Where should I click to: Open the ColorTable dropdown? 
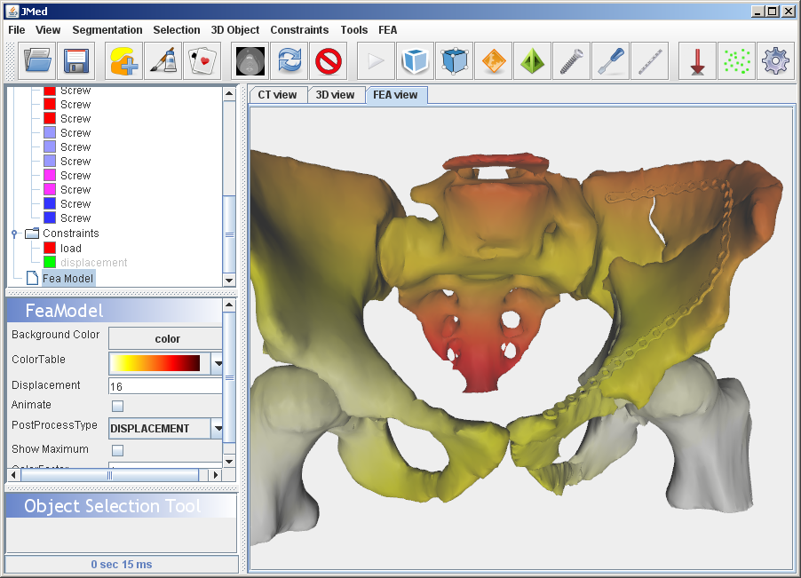pyautogui.click(x=217, y=363)
